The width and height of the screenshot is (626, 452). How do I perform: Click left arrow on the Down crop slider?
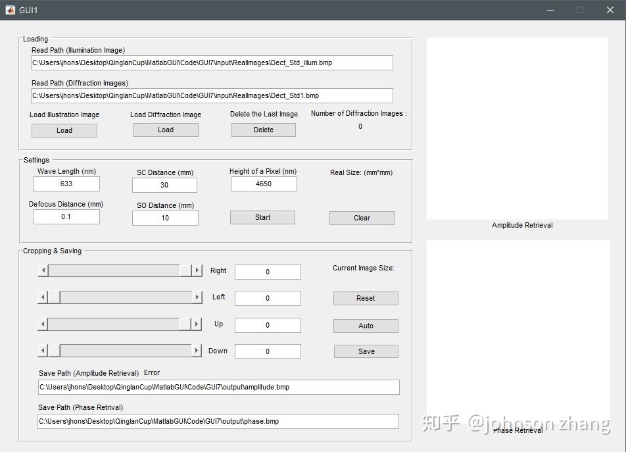pyautogui.click(x=42, y=351)
